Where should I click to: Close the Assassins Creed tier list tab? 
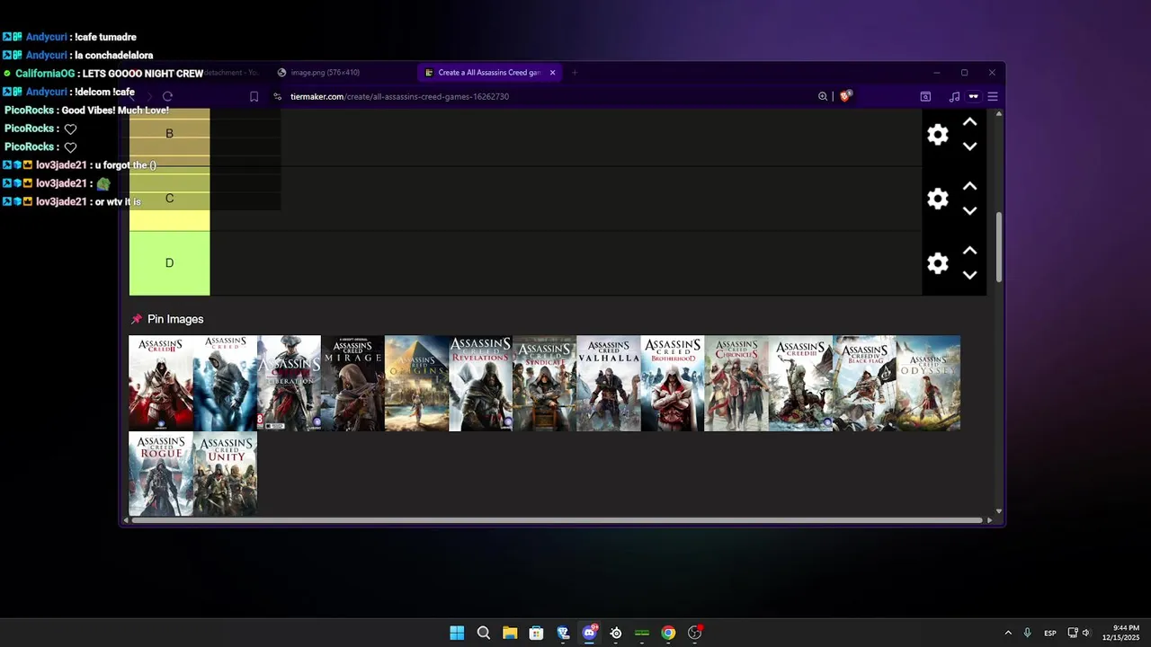tap(552, 73)
